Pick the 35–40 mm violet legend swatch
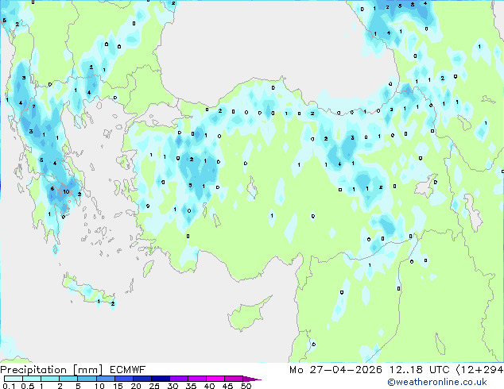This screenshot has height=389, width=504. 197,379
